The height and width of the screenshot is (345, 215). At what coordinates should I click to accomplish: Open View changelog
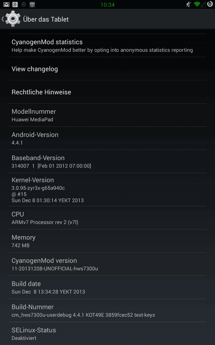pyautogui.click(x=108, y=69)
